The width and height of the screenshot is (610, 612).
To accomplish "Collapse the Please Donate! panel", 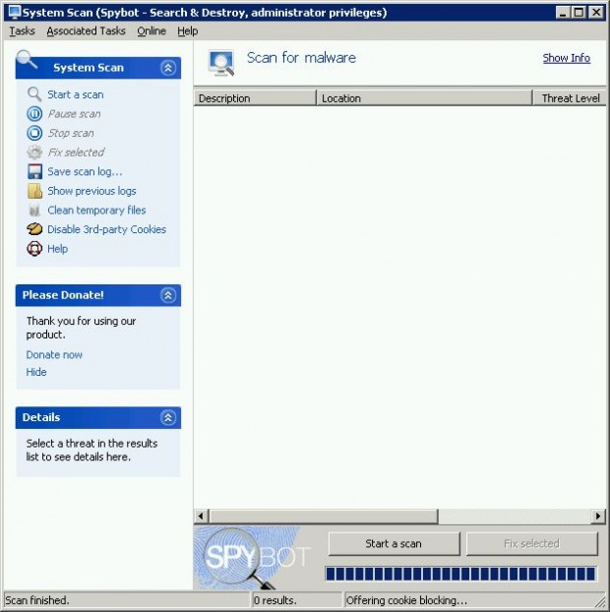I will [x=168, y=295].
